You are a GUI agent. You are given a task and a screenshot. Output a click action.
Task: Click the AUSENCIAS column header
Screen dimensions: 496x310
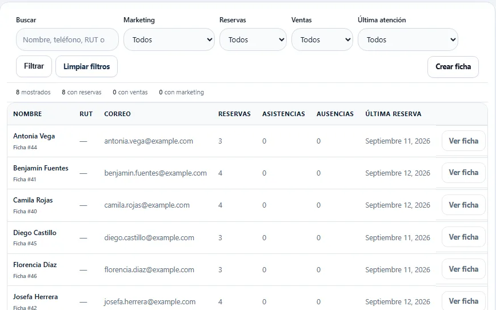point(335,114)
